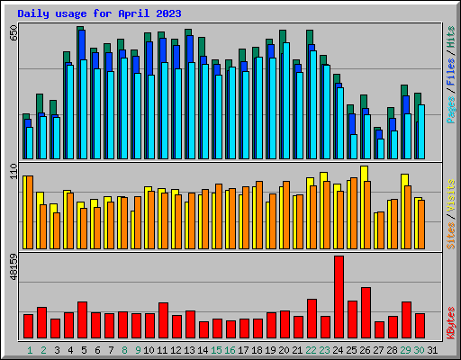Click day label 3 on the x-axis
This screenshot has height=360, width=461.
click(x=57, y=350)
